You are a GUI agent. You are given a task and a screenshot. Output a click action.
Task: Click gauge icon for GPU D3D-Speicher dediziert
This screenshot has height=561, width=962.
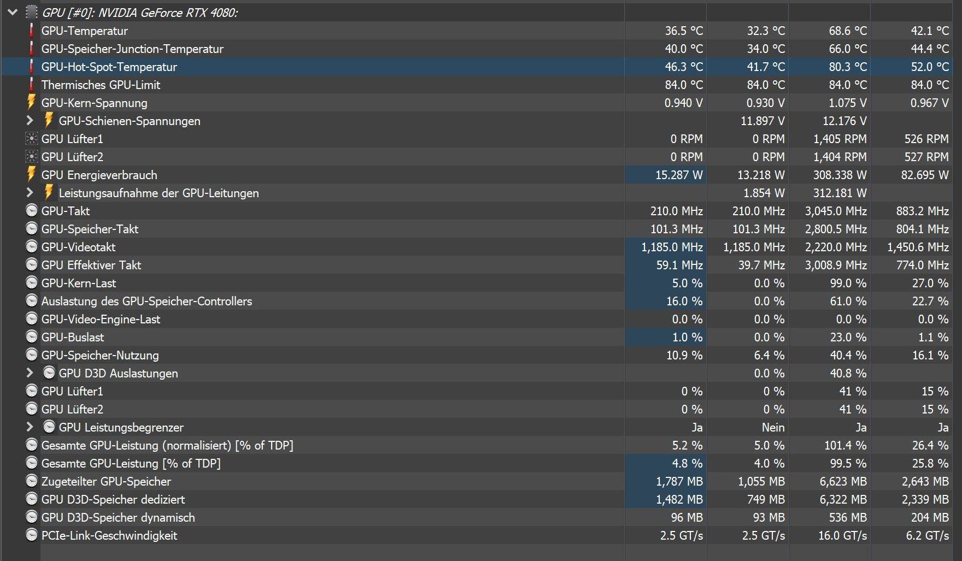(x=32, y=499)
